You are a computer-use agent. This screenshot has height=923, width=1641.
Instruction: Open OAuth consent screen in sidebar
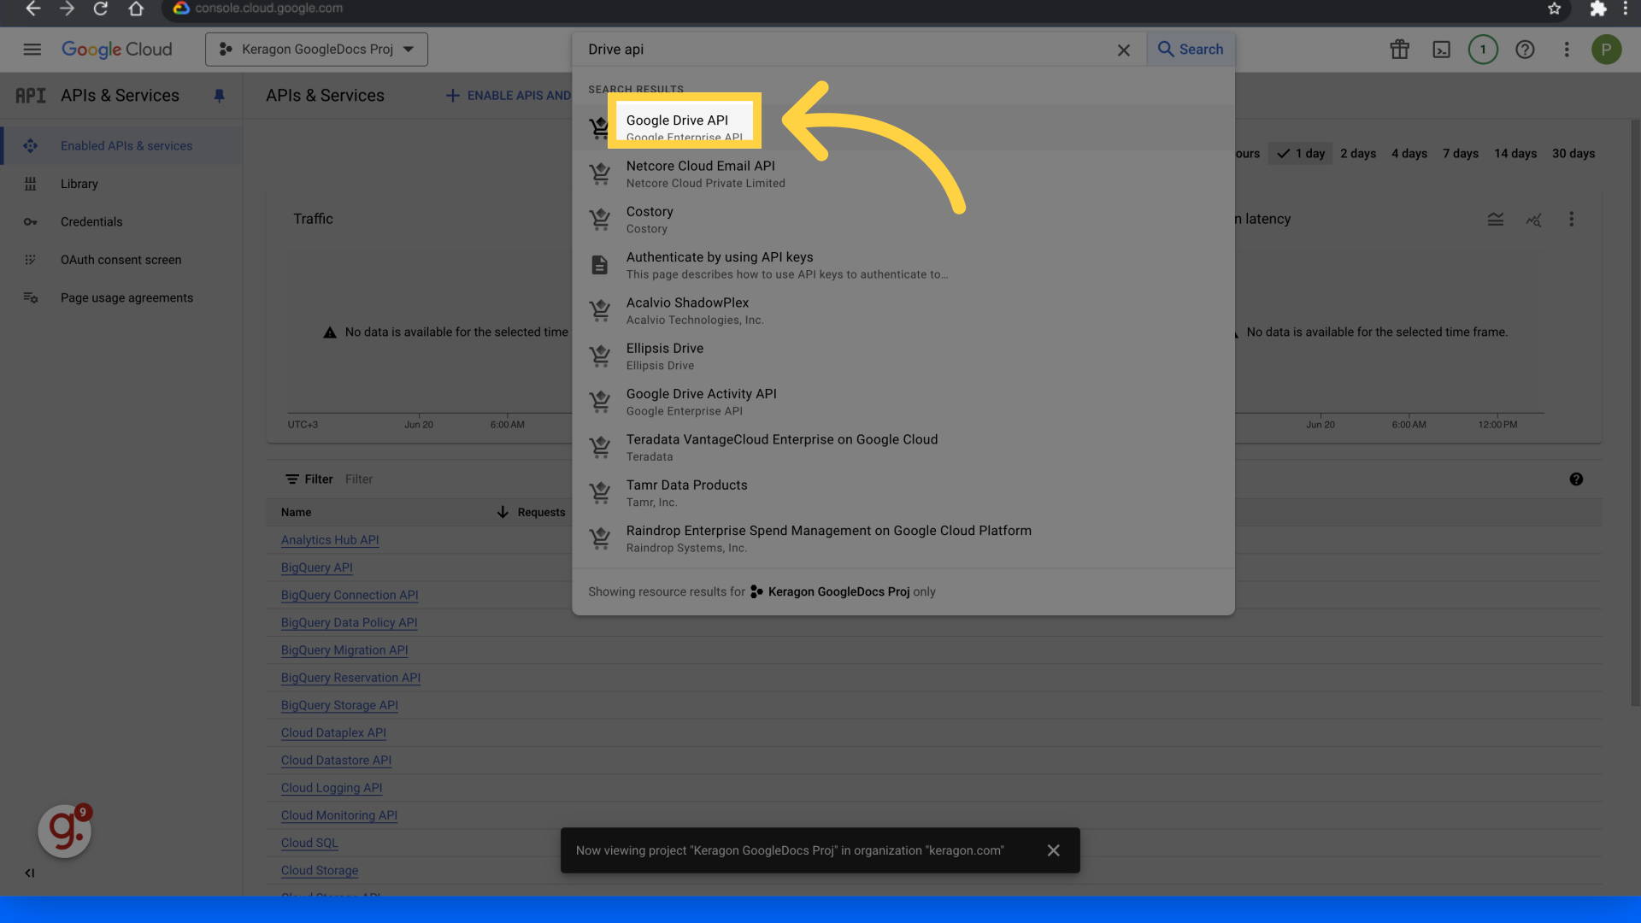(121, 260)
